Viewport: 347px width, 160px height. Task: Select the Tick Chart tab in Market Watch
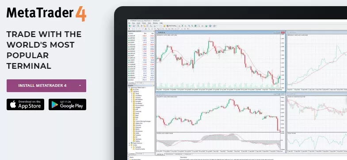click(x=139, y=83)
